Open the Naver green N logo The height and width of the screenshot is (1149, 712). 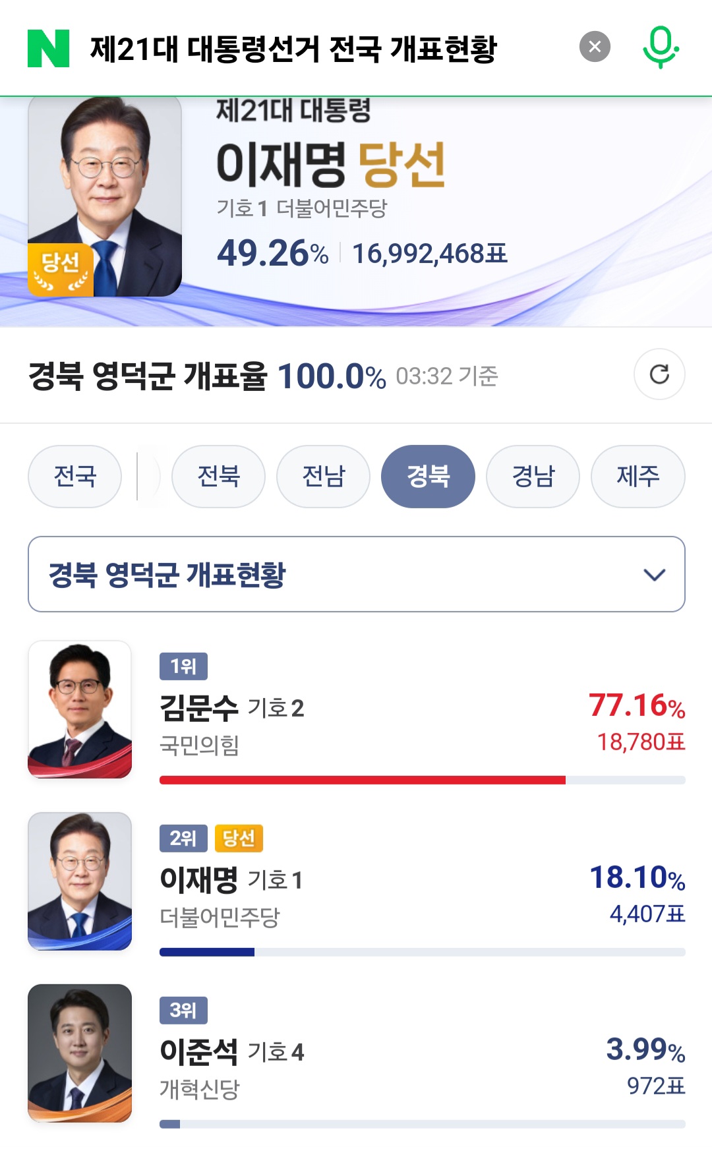tap(48, 48)
